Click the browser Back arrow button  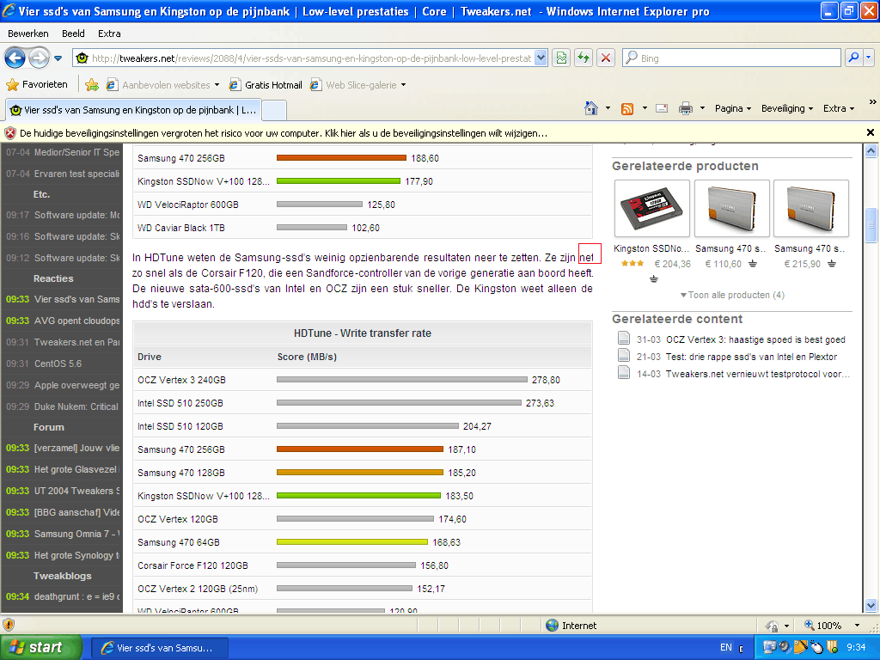(x=15, y=58)
